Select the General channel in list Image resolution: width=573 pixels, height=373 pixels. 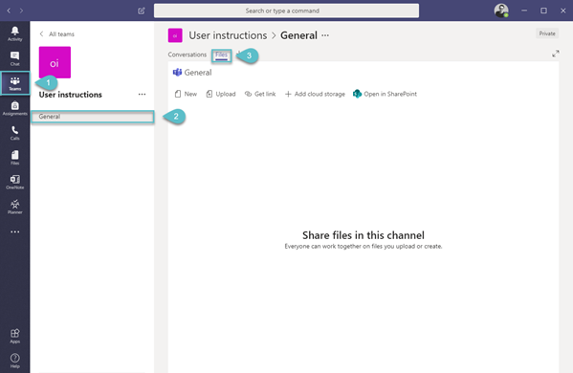pos(93,117)
